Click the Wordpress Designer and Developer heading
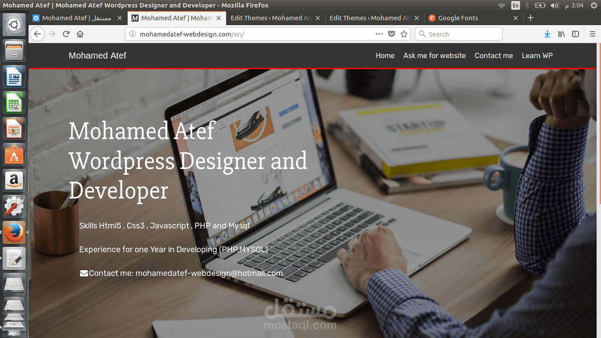 (x=188, y=176)
